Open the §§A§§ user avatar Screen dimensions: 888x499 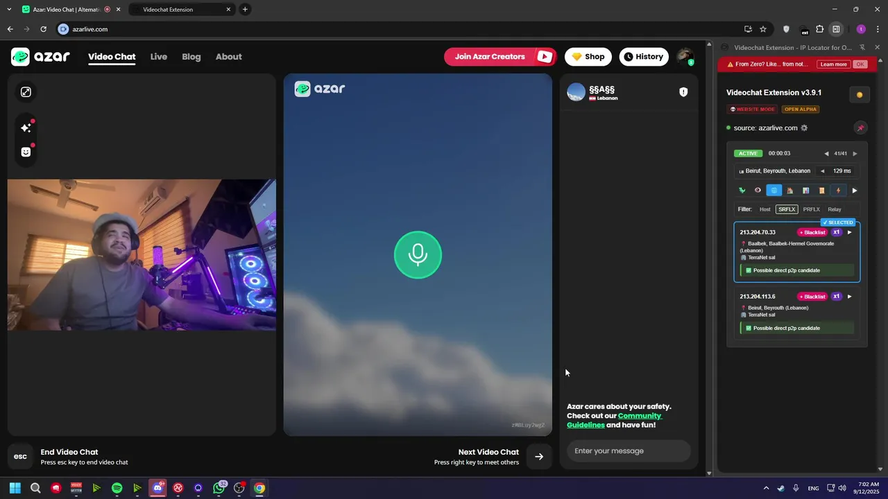[576, 92]
